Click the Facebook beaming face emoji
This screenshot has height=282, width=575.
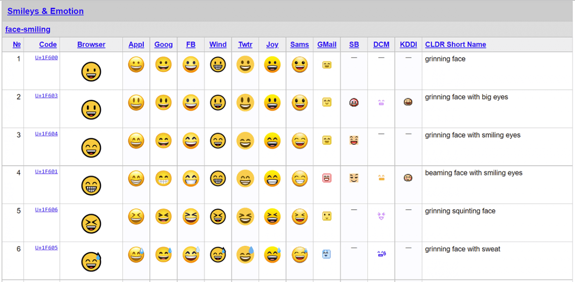click(191, 178)
